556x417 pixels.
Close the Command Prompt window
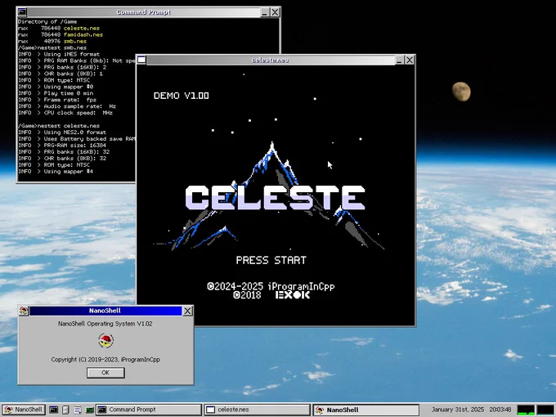click(275, 12)
